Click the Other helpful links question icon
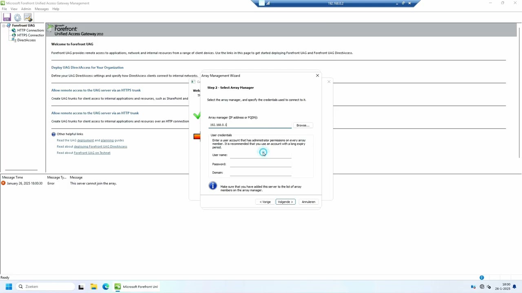Viewport: 522px width, 293px height. point(53,134)
